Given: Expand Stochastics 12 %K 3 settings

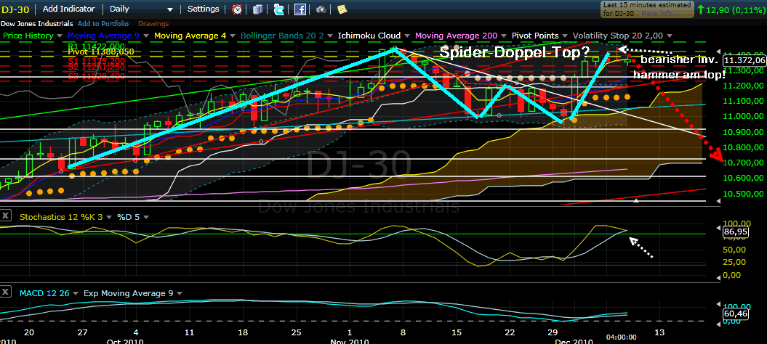Looking at the screenshot, I should point(108,216).
